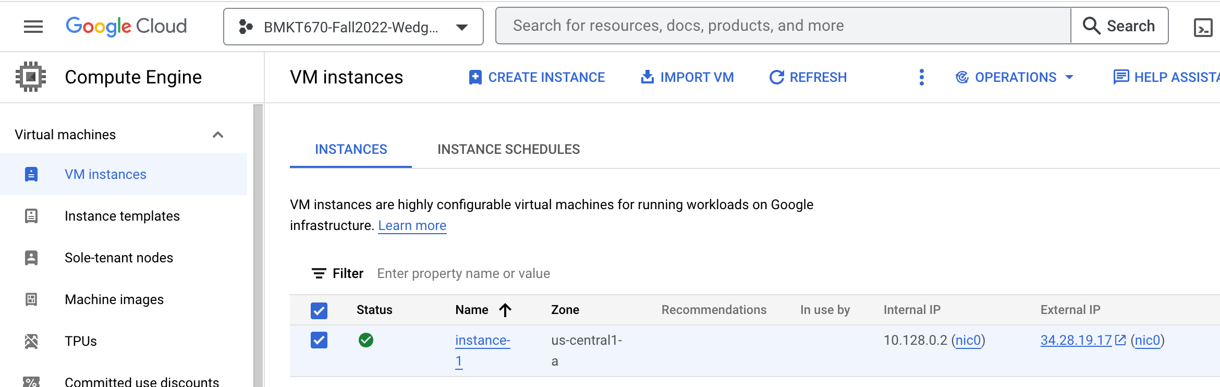Click the Create Instance button
Screen dimensions: 1220x387
[536, 77]
